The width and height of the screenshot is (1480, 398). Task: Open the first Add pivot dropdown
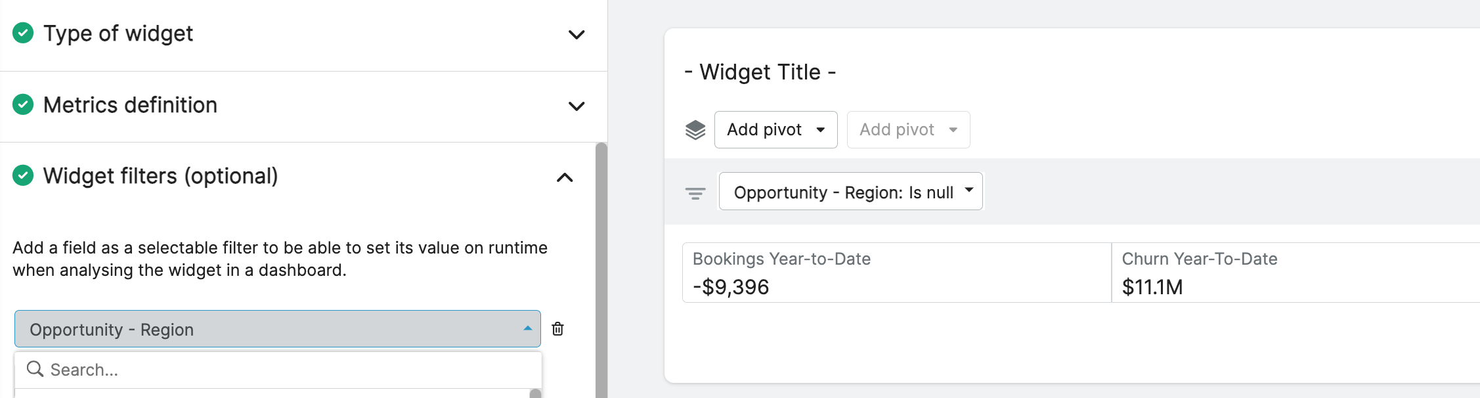click(x=775, y=129)
